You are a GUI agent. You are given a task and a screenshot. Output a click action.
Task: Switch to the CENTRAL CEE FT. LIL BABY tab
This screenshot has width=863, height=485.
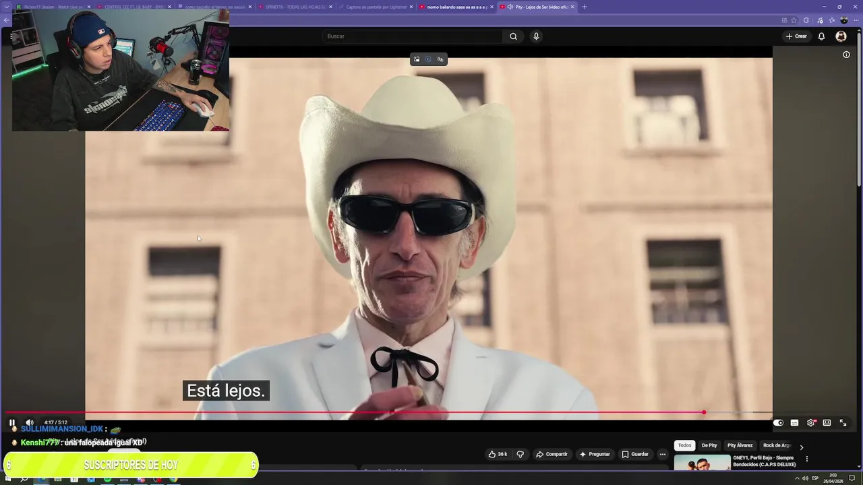pyautogui.click(x=133, y=7)
